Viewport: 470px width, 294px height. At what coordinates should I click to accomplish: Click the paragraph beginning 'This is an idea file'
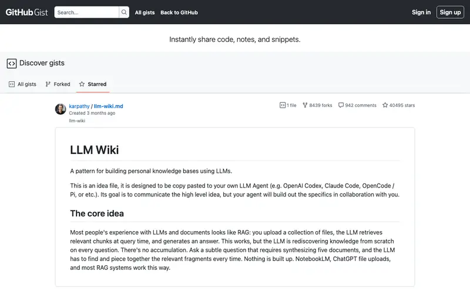tap(234, 190)
